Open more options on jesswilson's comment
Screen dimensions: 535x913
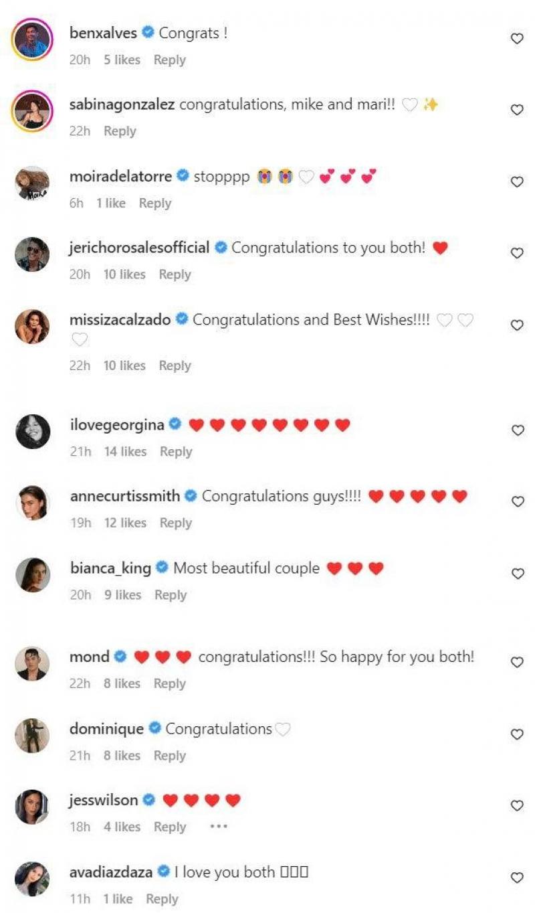(x=219, y=827)
